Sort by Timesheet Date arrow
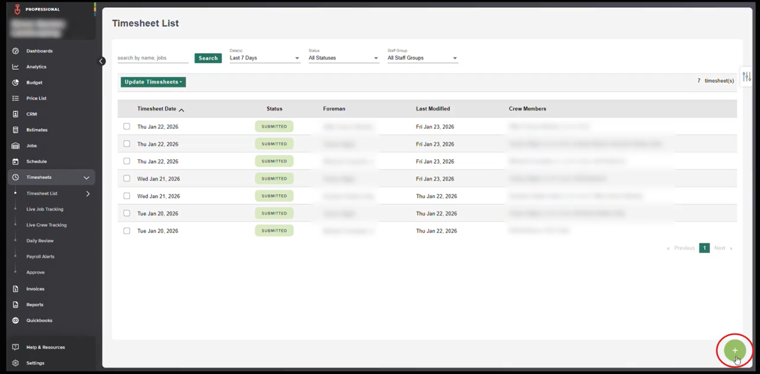760x374 pixels. [181, 110]
